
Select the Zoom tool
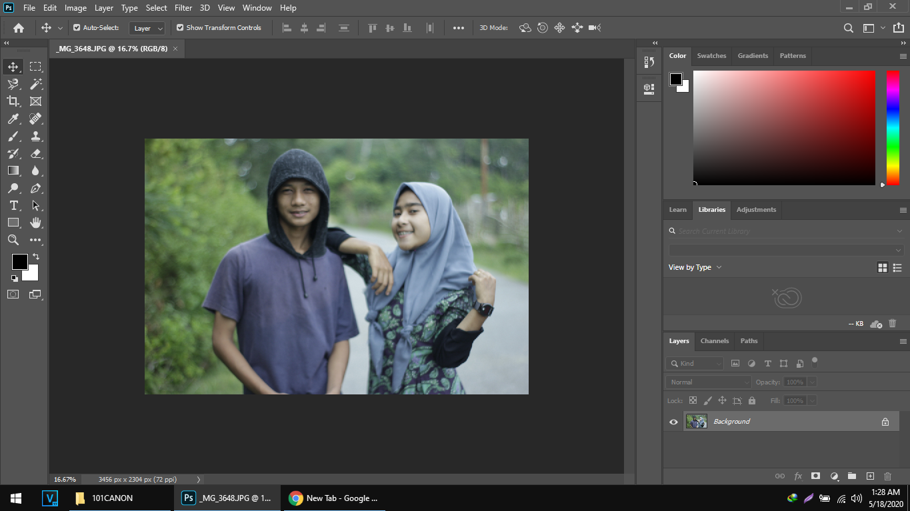coord(13,240)
